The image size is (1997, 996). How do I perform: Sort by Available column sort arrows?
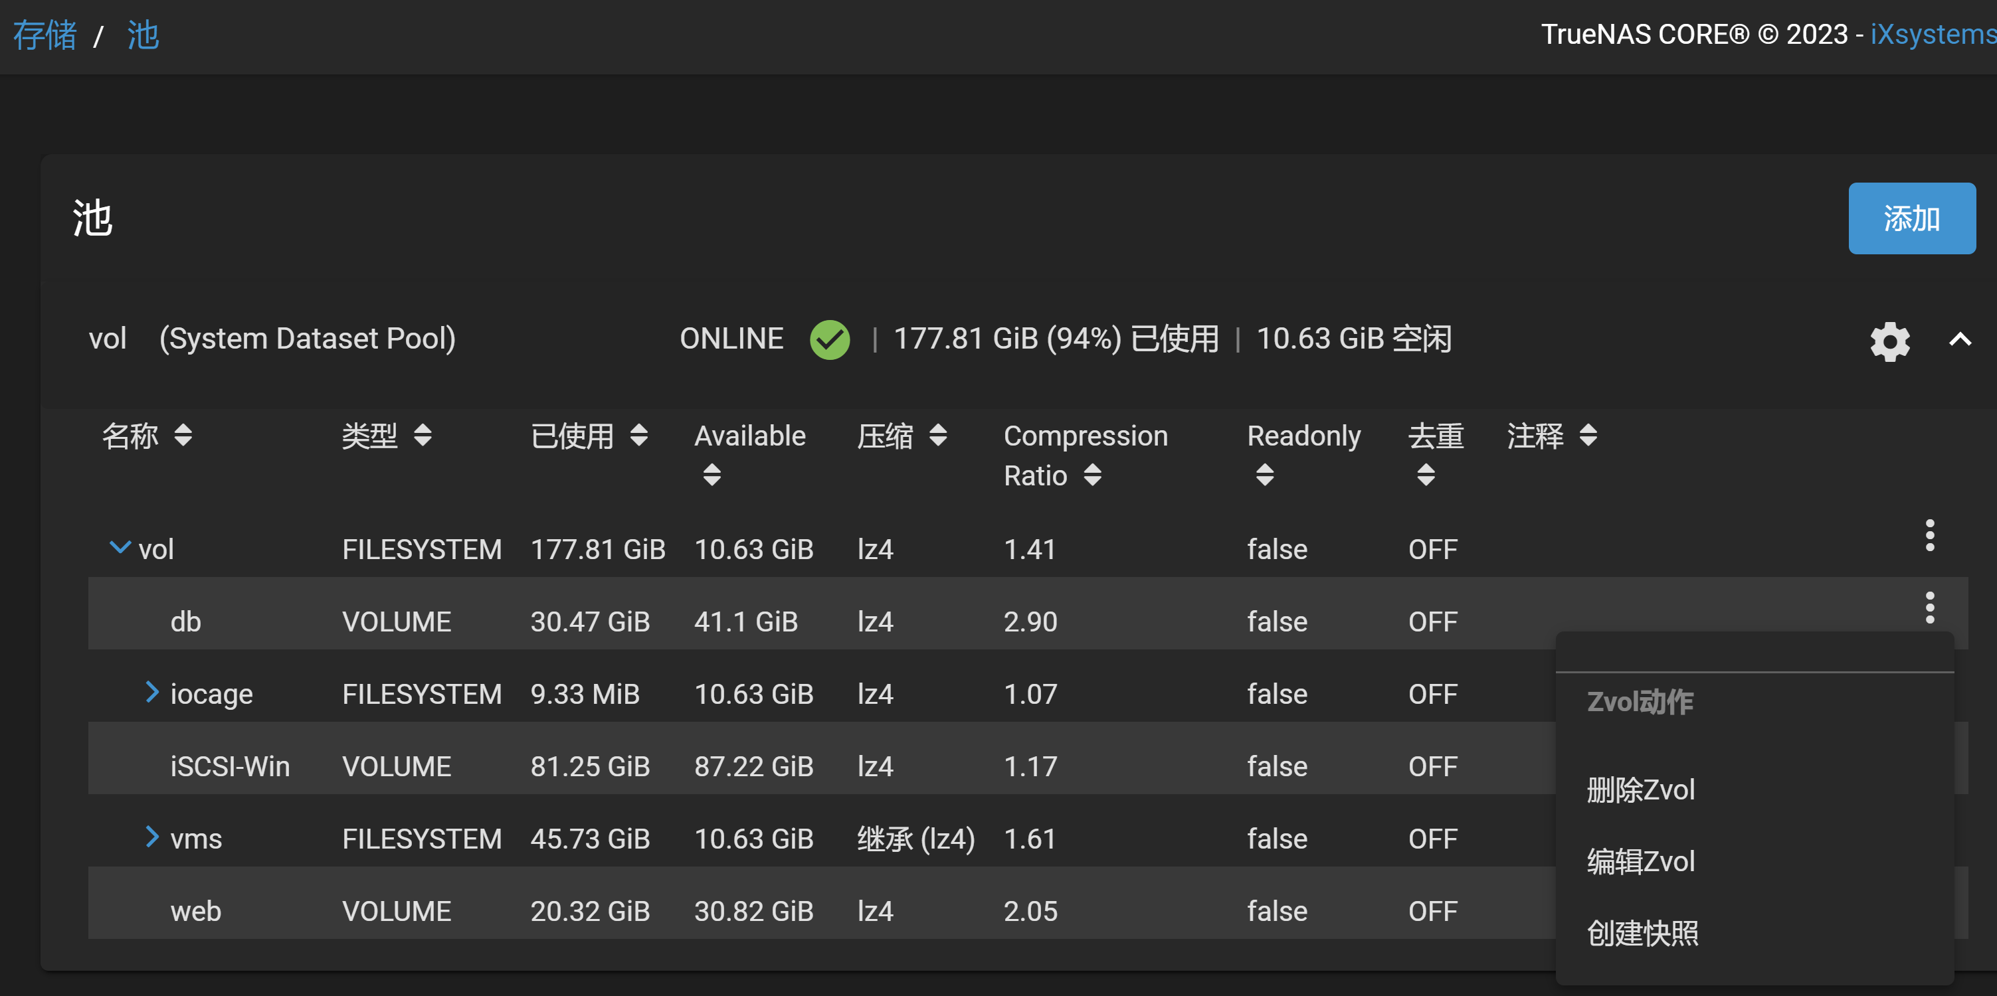pos(712,474)
